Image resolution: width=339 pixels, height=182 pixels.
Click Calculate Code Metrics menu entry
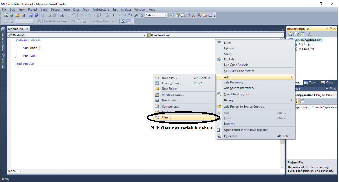[x=255, y=71]
